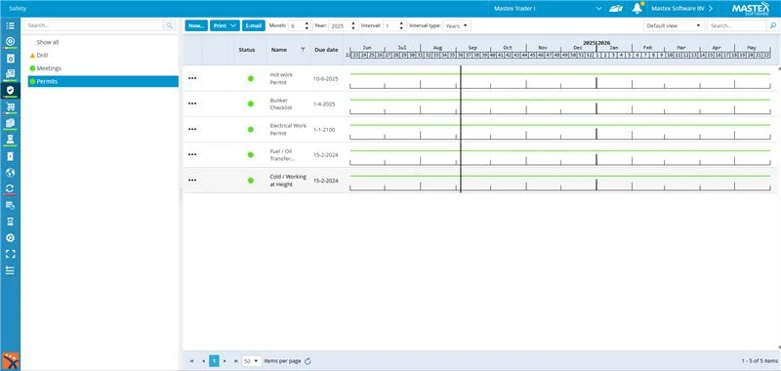Click the Hot work Permit name cell
781x371 pixels.
coord(281,78)
